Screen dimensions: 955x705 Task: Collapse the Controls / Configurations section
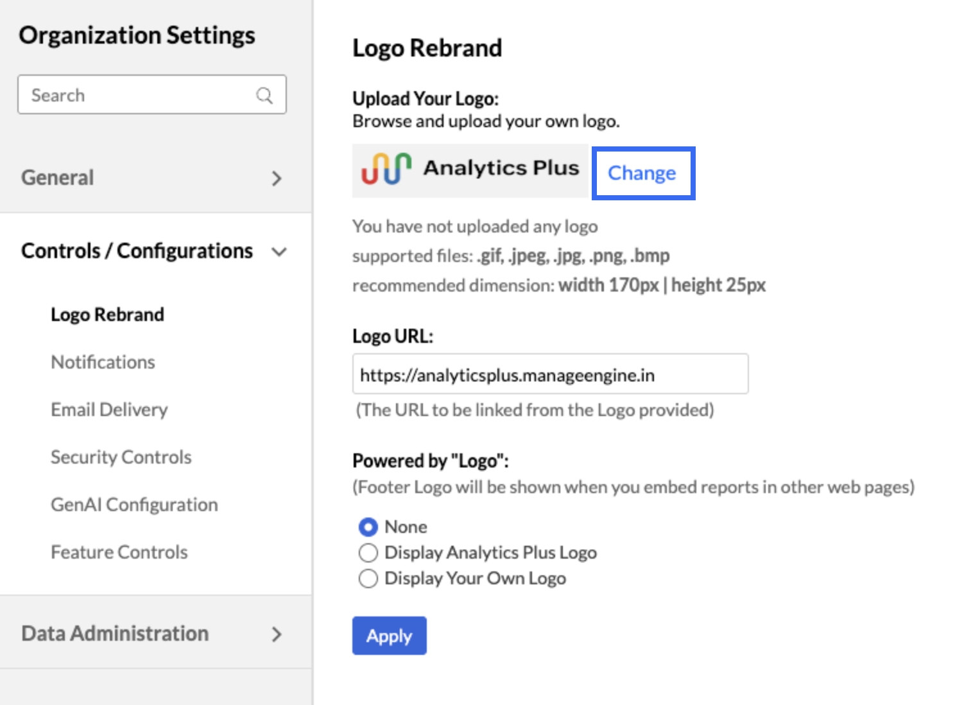[x=279, y=251]
